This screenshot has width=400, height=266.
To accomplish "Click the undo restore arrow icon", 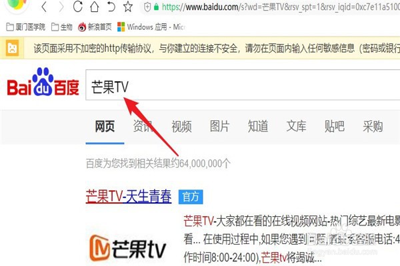I will click(x=111, y=7).
